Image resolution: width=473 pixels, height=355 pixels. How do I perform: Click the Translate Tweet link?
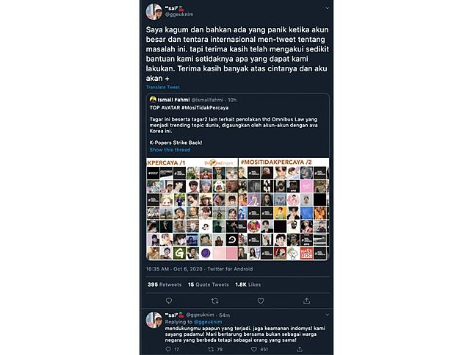point(162,87)
